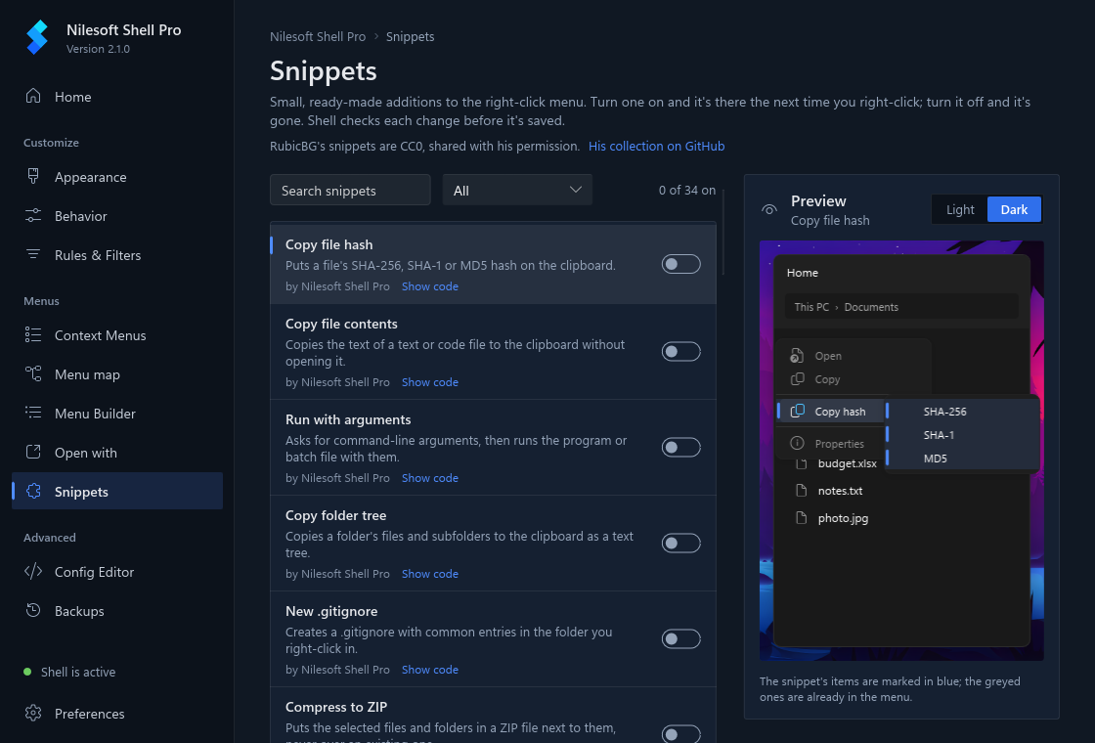Click the 0 of 34 on counter
Viewport: 1095px width, 743px height.
tap(687, 190)
